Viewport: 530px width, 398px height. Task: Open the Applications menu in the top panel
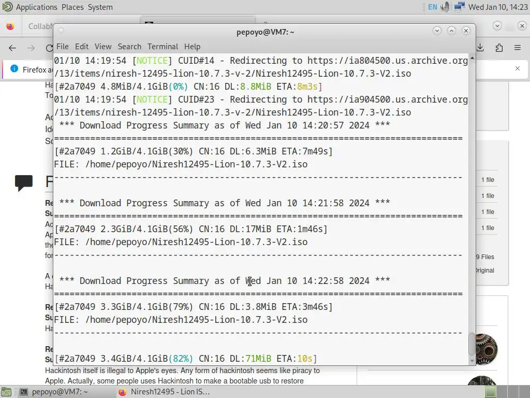click(x=37, y=7)
